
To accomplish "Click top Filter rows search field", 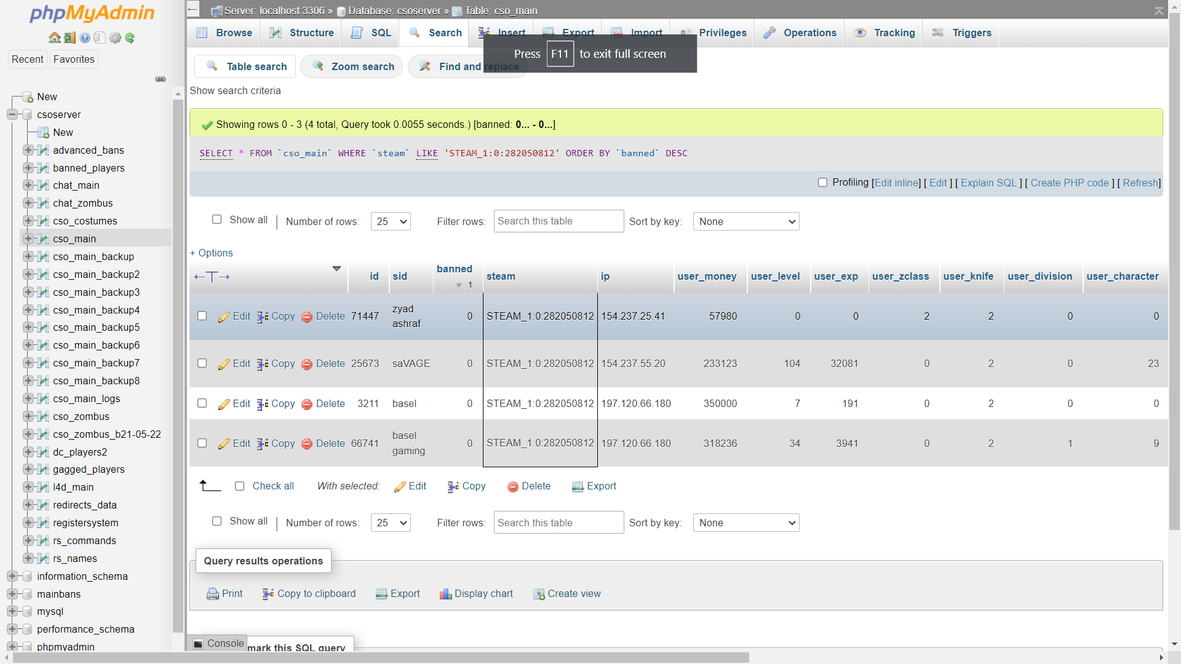I will click(558, 221).
